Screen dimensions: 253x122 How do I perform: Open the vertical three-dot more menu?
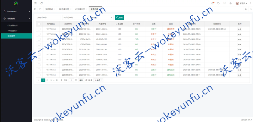[250, 3]
